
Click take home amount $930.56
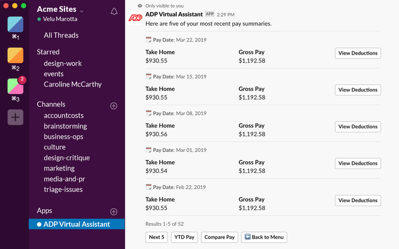pyautogui.click(x=156, y=134)
